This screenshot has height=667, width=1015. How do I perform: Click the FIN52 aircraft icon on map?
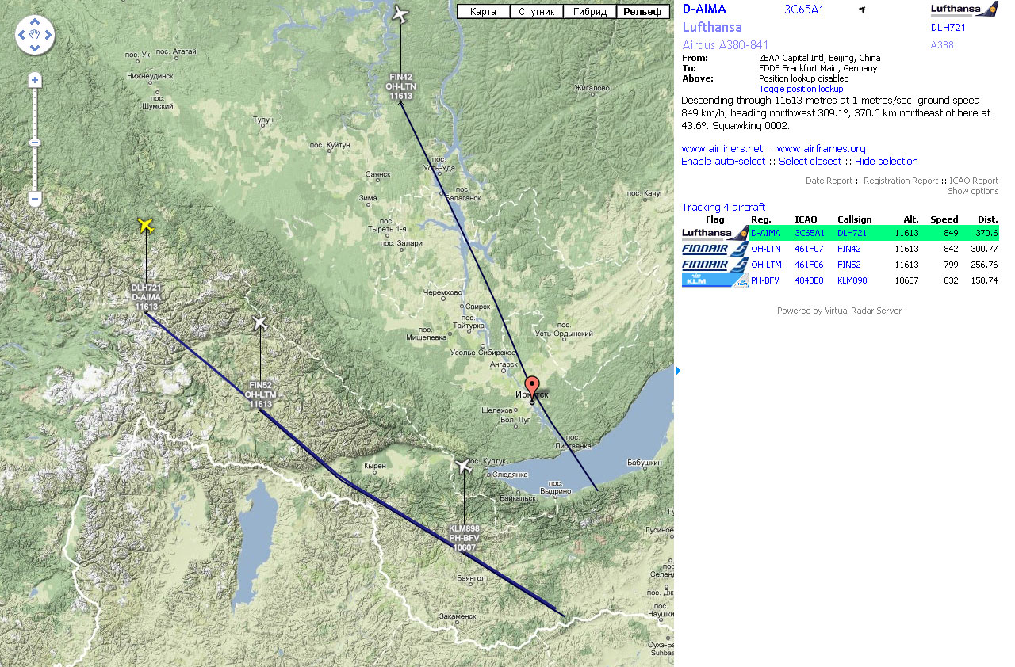(260, 322)
